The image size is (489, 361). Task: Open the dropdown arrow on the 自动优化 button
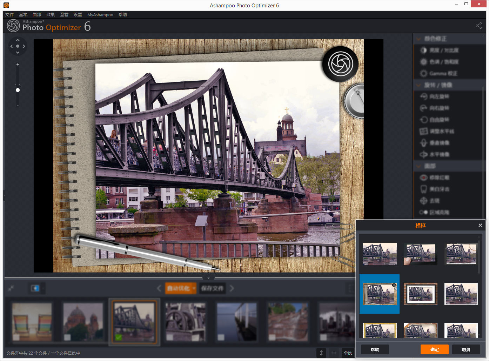point(194,288)
